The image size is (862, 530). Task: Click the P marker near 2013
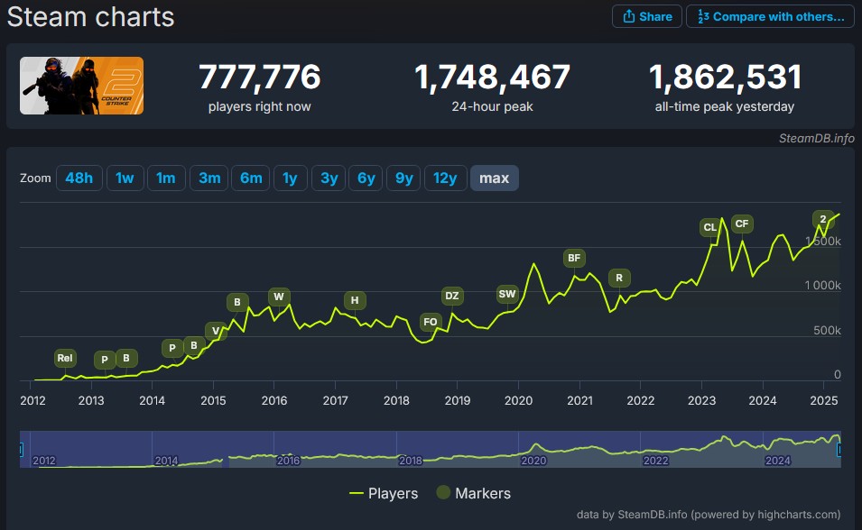coord(105,360)
